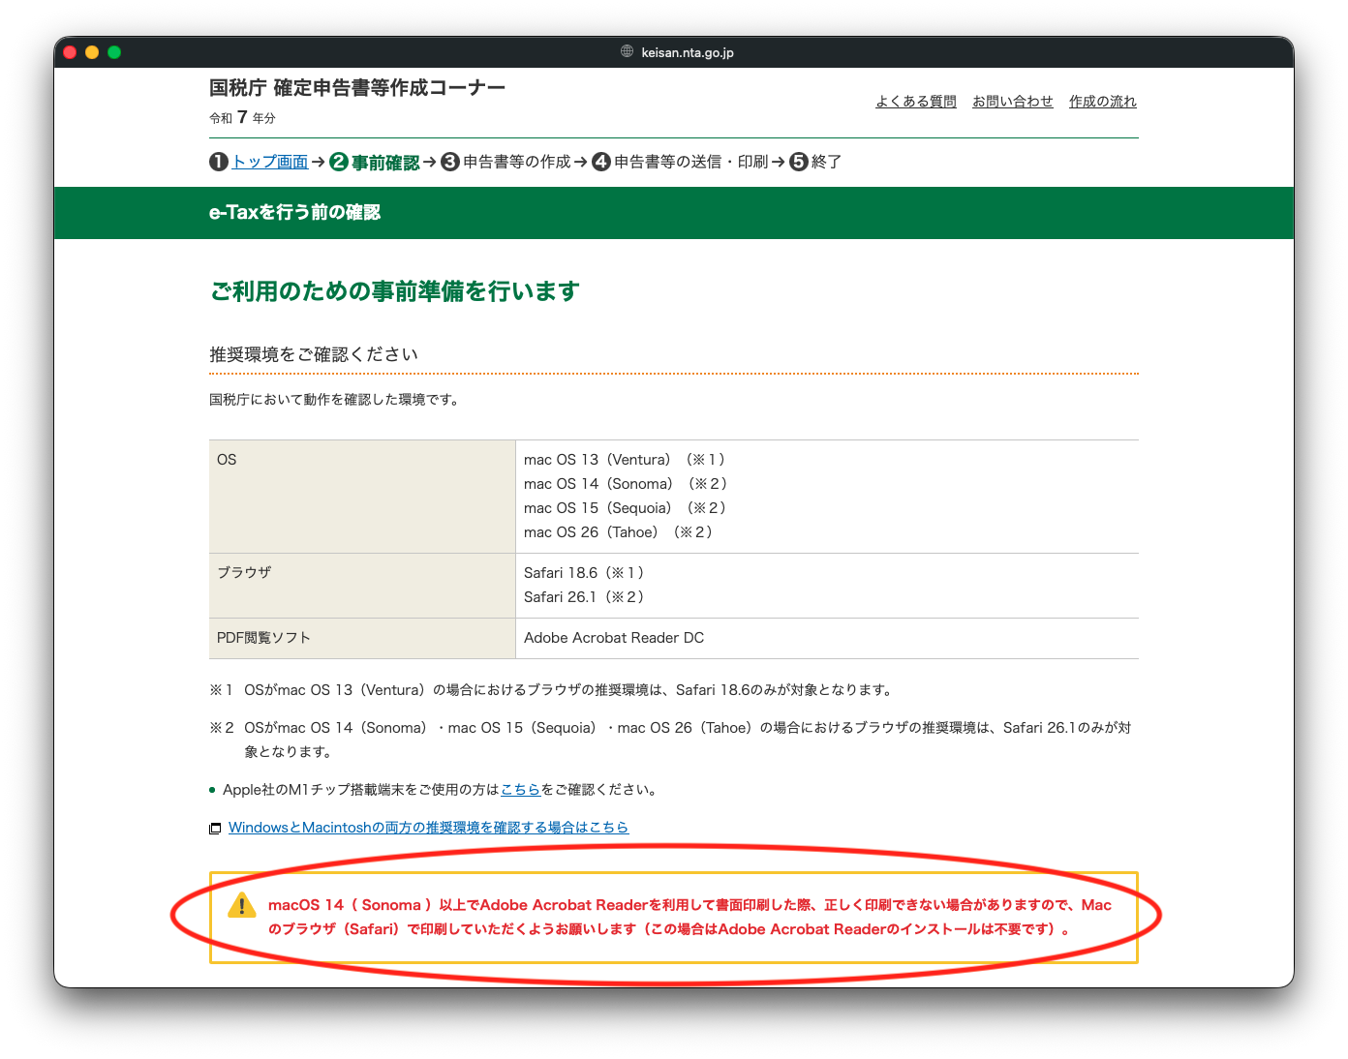The width and height of the screenshot is (1348, 1059).
Task: Click the yellow warning triangle icon
Action: tap(241, 906)
